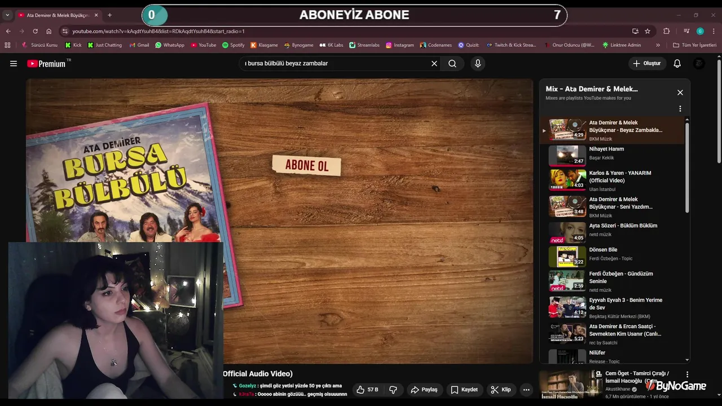
Task: Click the magnifier search button
Action: point(452,64)
